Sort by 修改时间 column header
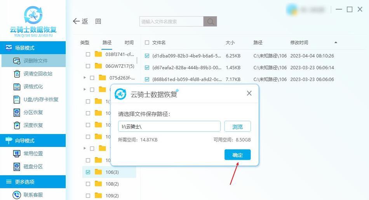This screenshot has width=369, height=200. 299,43
